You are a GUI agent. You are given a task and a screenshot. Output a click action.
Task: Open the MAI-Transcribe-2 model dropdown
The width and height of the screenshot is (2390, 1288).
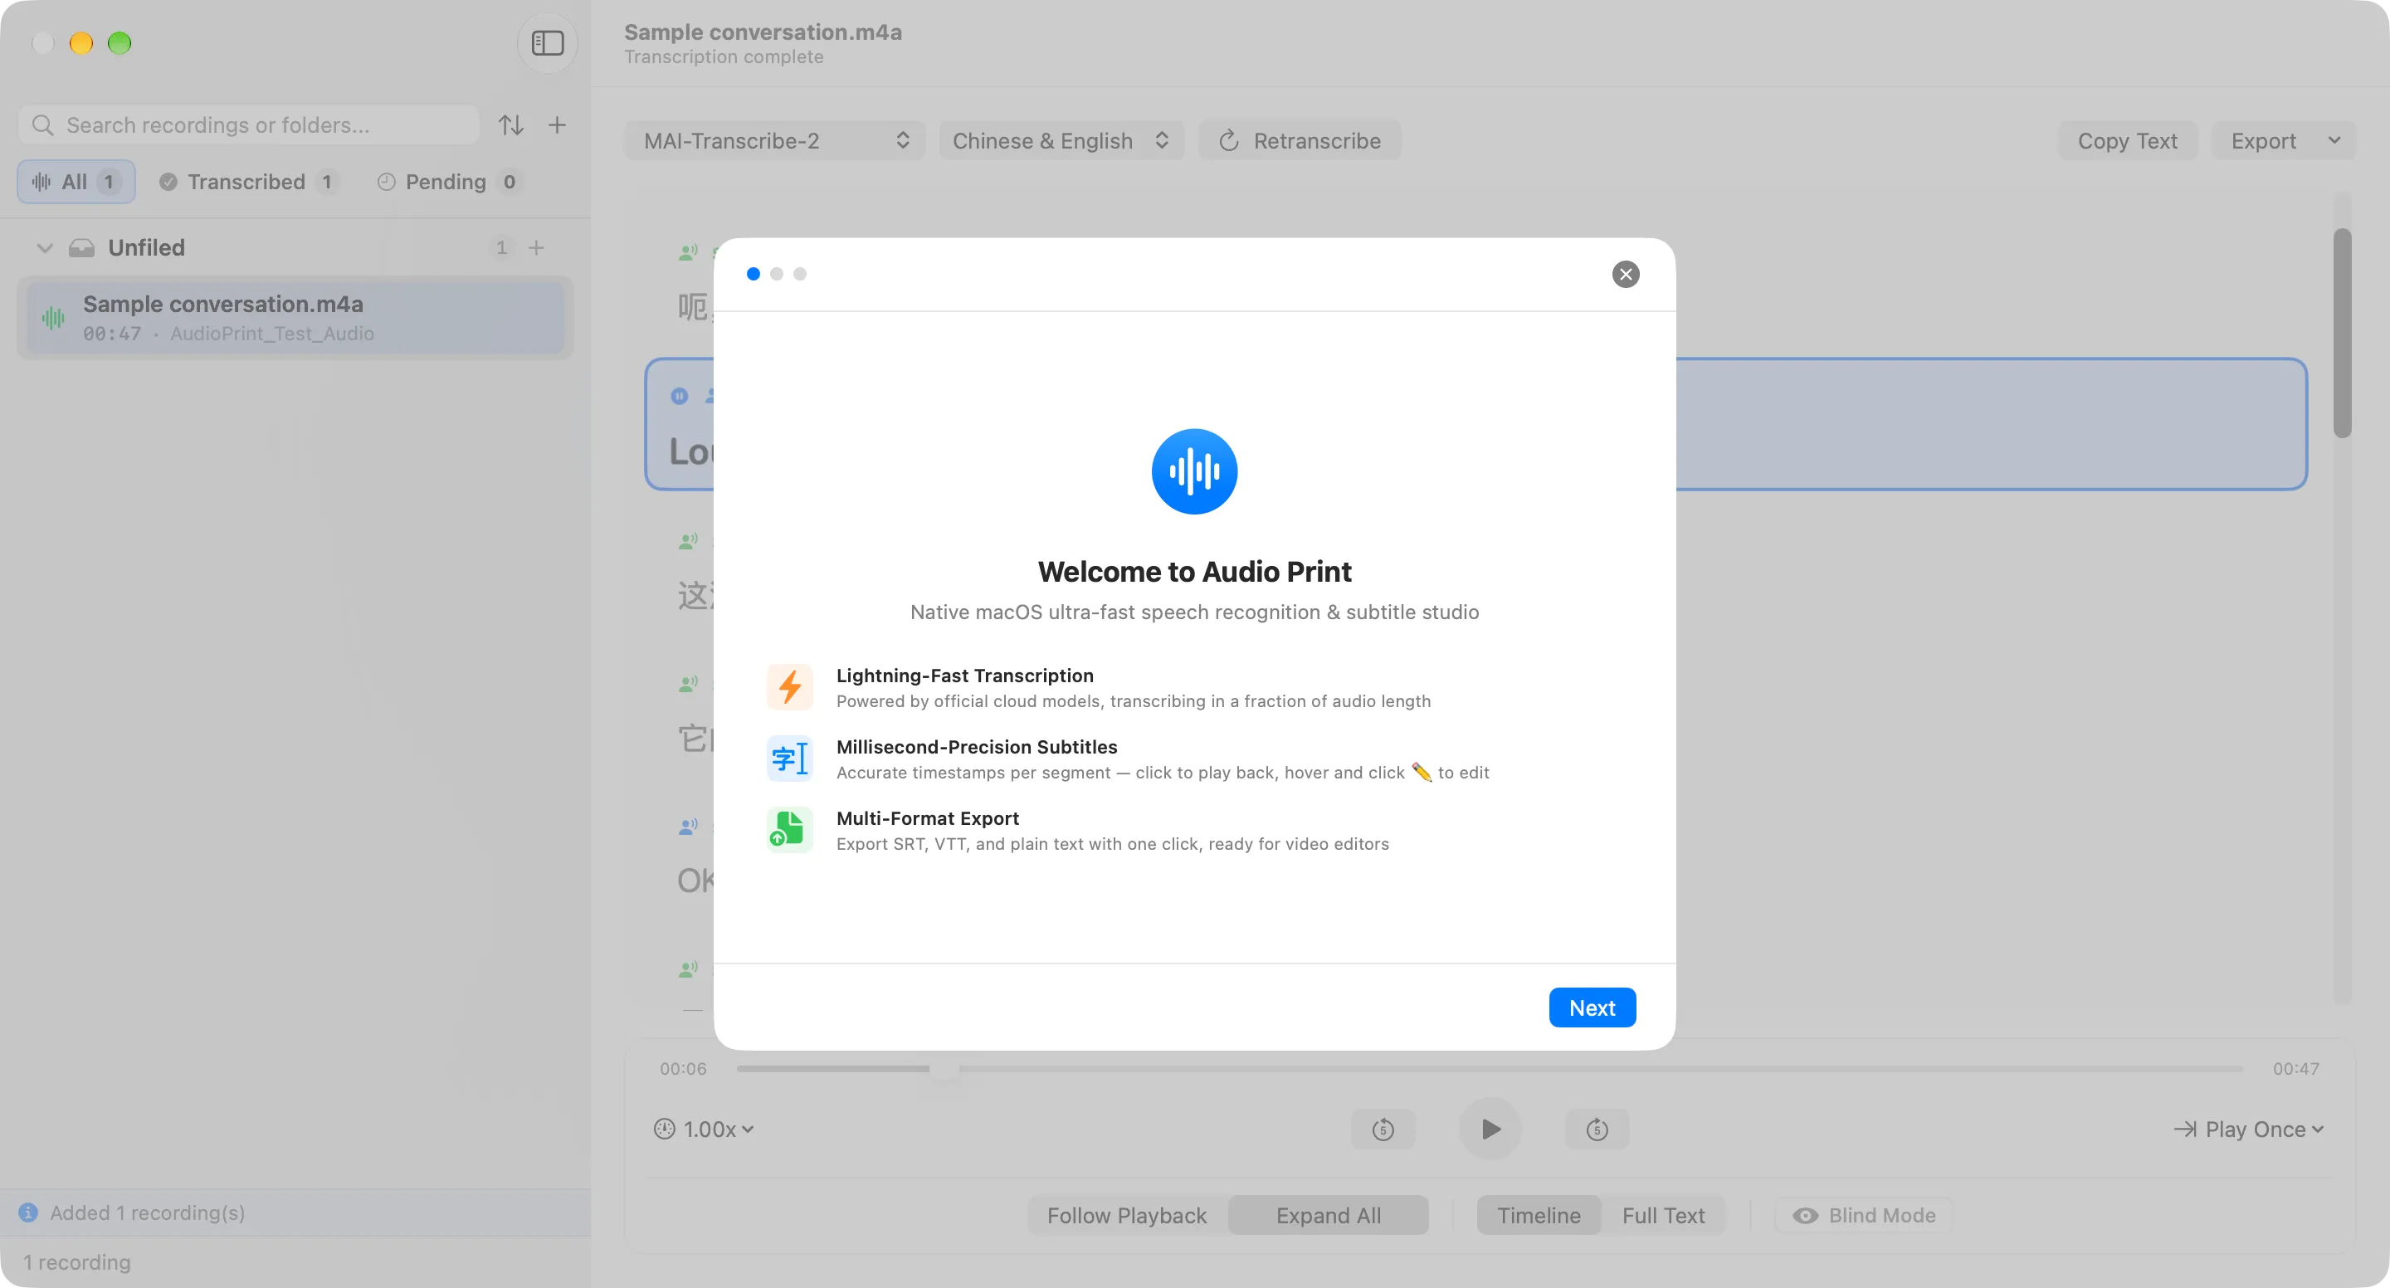coord(775,141)
